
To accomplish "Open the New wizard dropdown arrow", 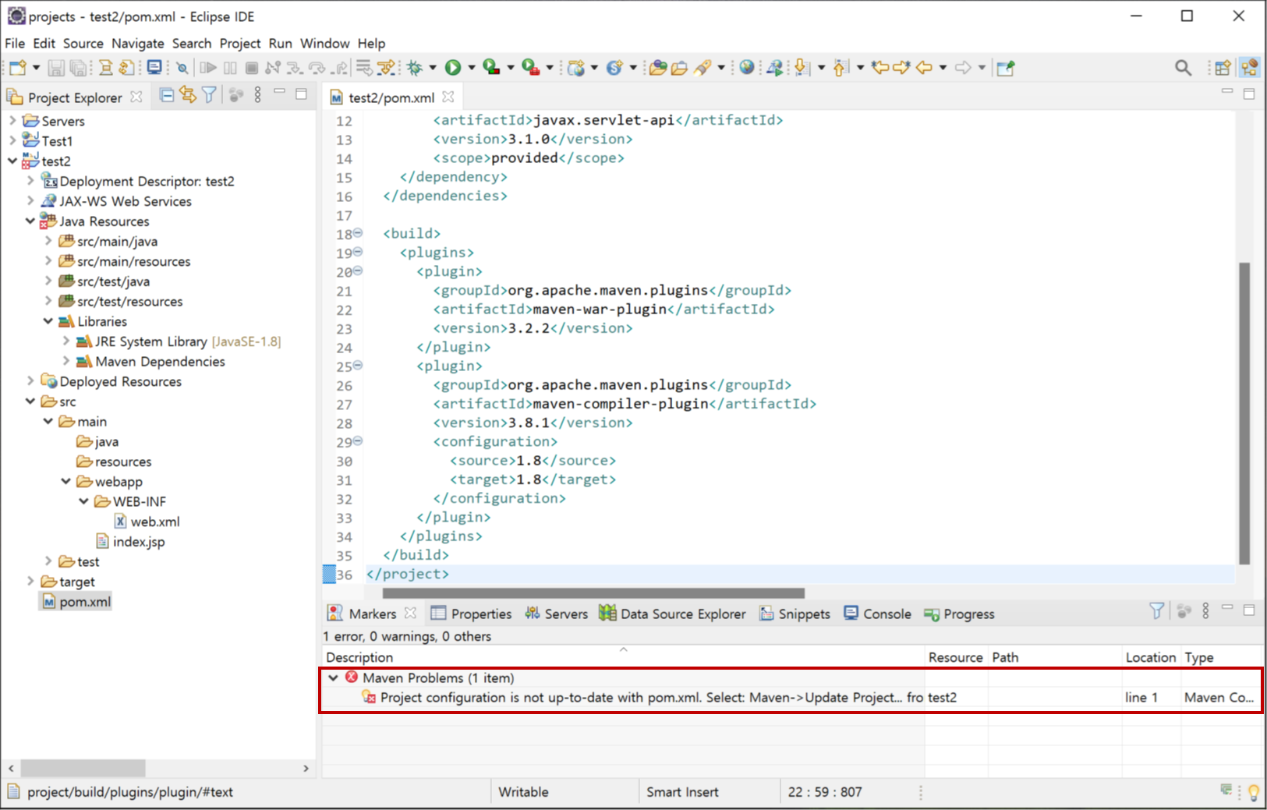I will tap(36, 68).
